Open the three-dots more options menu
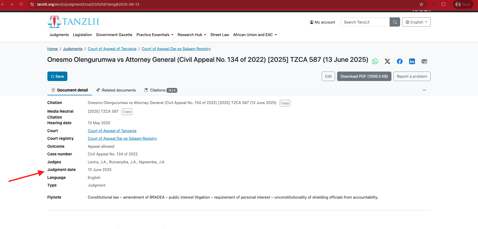This screenshot has width=478, height=229. click(x=424, y=90)
